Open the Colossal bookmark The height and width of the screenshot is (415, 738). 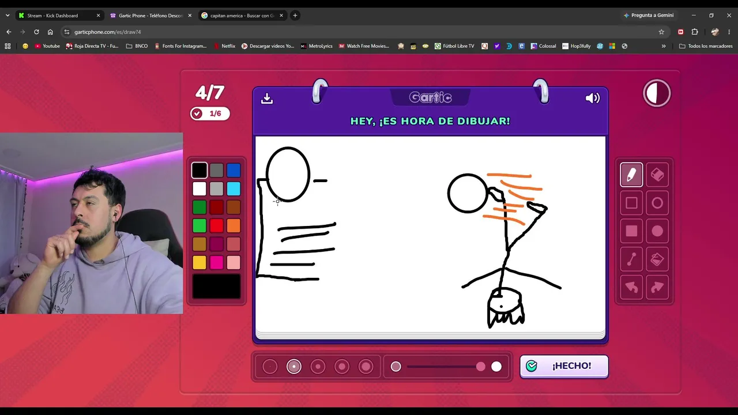543,46
